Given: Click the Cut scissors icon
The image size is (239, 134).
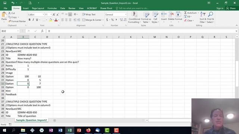Looking at the screenshot, I should click(x=9, y=13).
